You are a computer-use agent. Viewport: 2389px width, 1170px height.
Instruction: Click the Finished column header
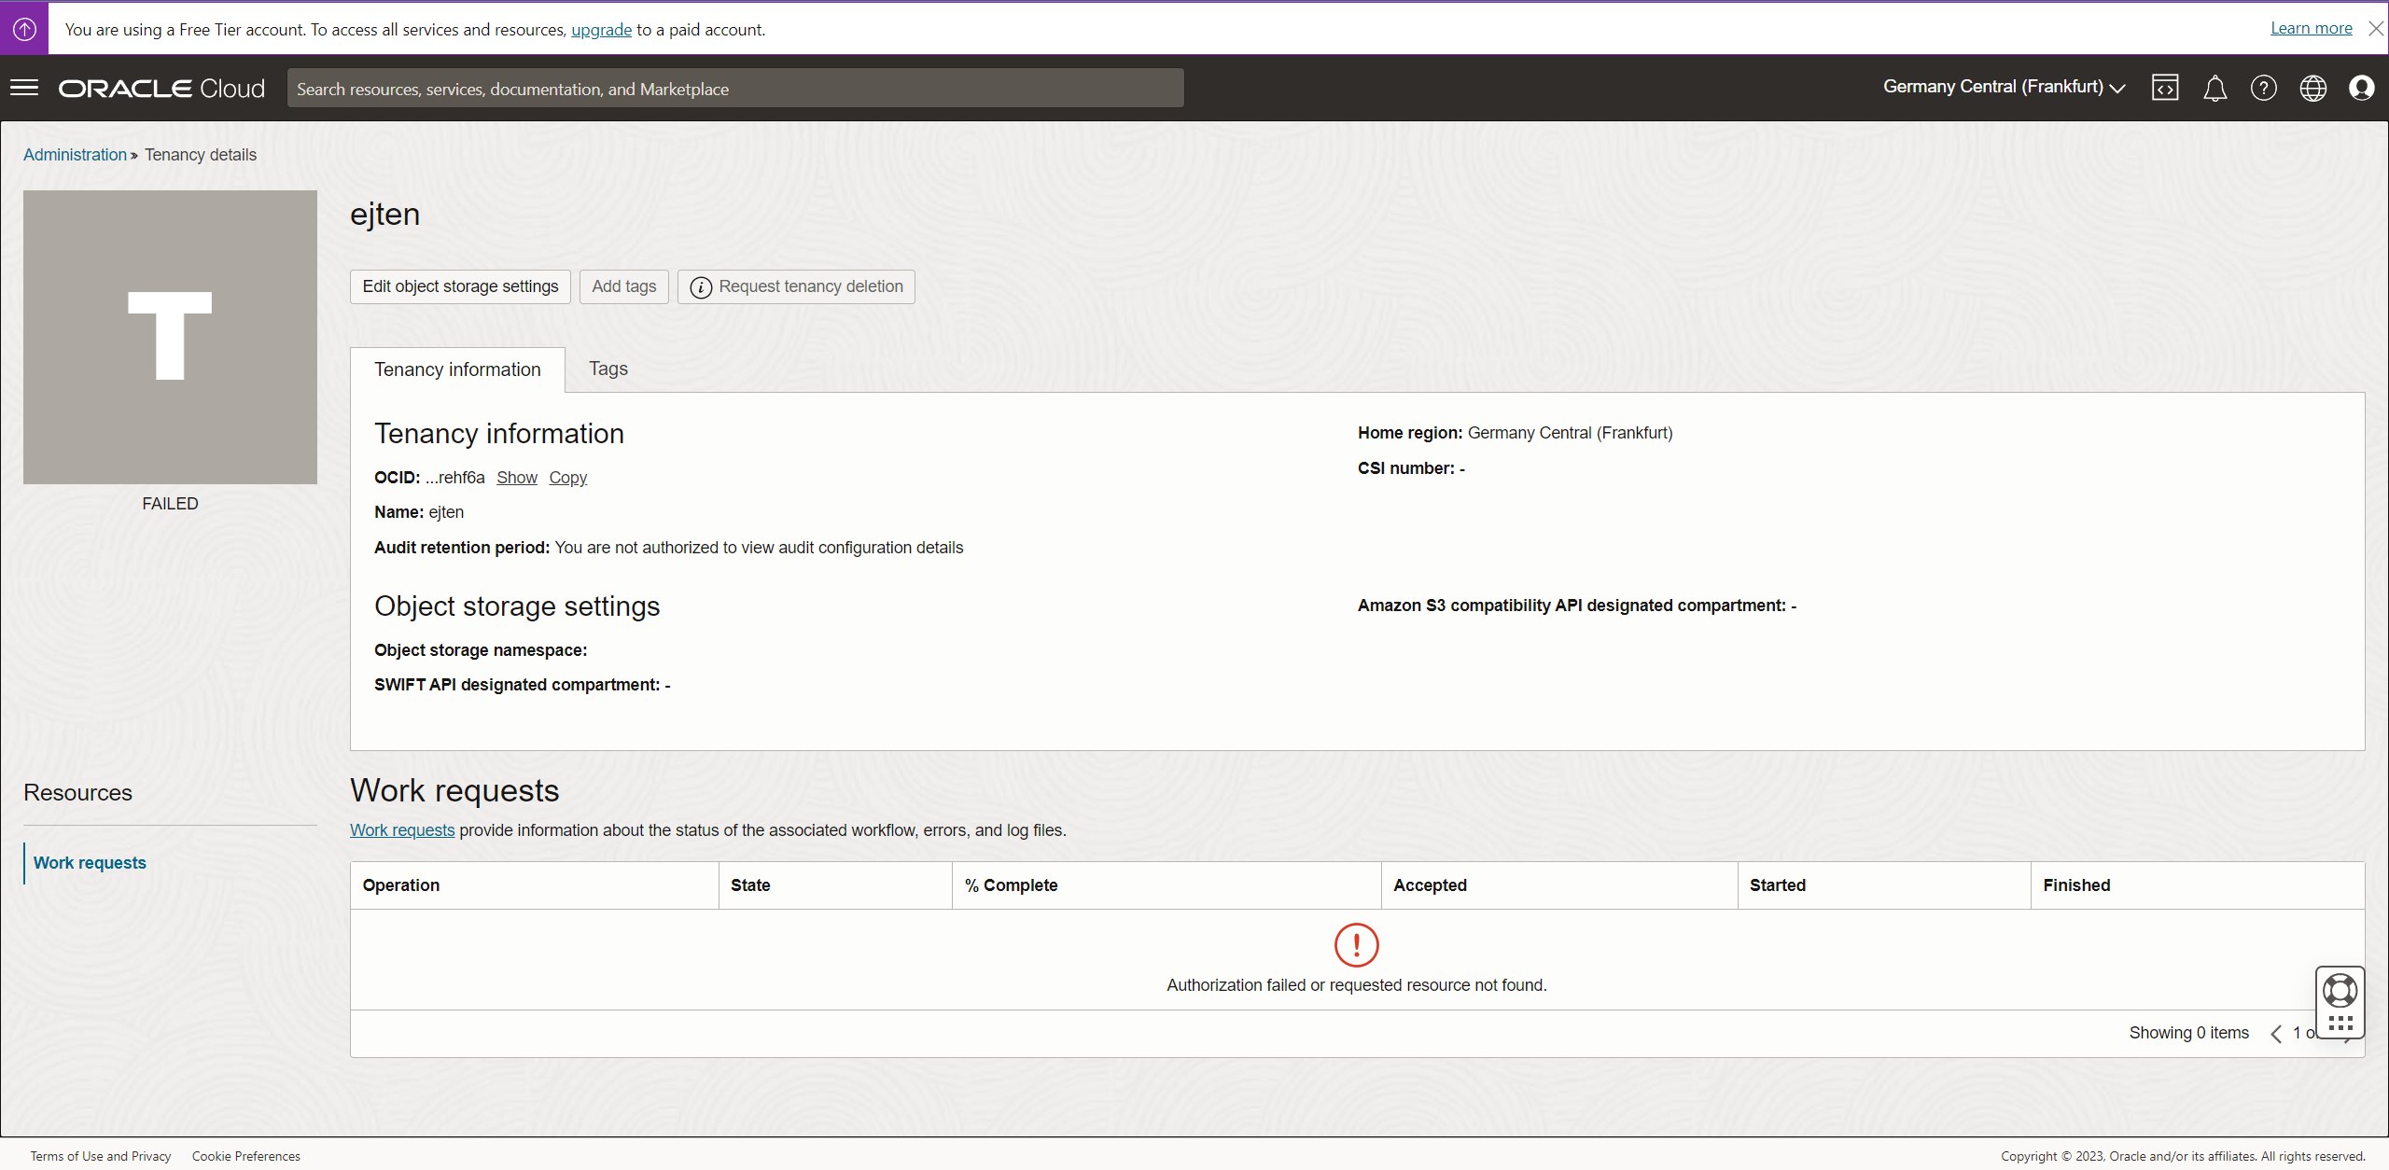(x=2198, y=885)
